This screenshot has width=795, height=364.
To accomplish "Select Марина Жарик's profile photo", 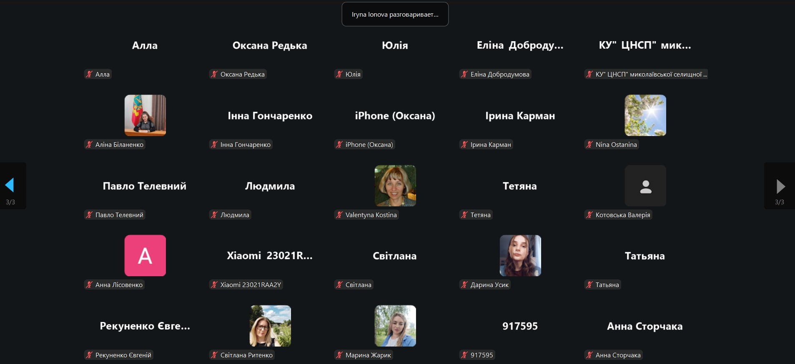I will tap(395, 326).
